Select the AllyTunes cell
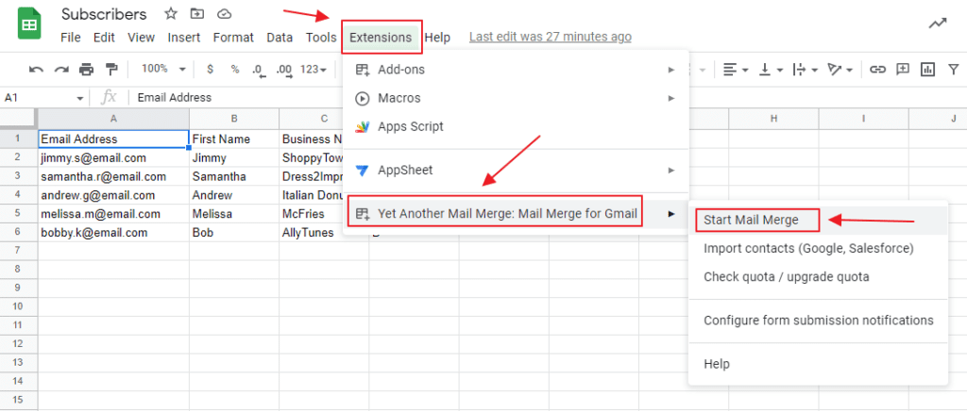Viewport: 967px width, 411px height. point(312,233)
